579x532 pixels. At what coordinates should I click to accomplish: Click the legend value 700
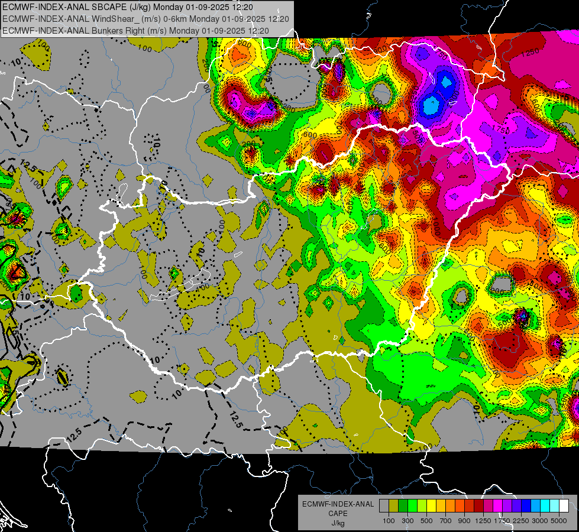(446, 521)
